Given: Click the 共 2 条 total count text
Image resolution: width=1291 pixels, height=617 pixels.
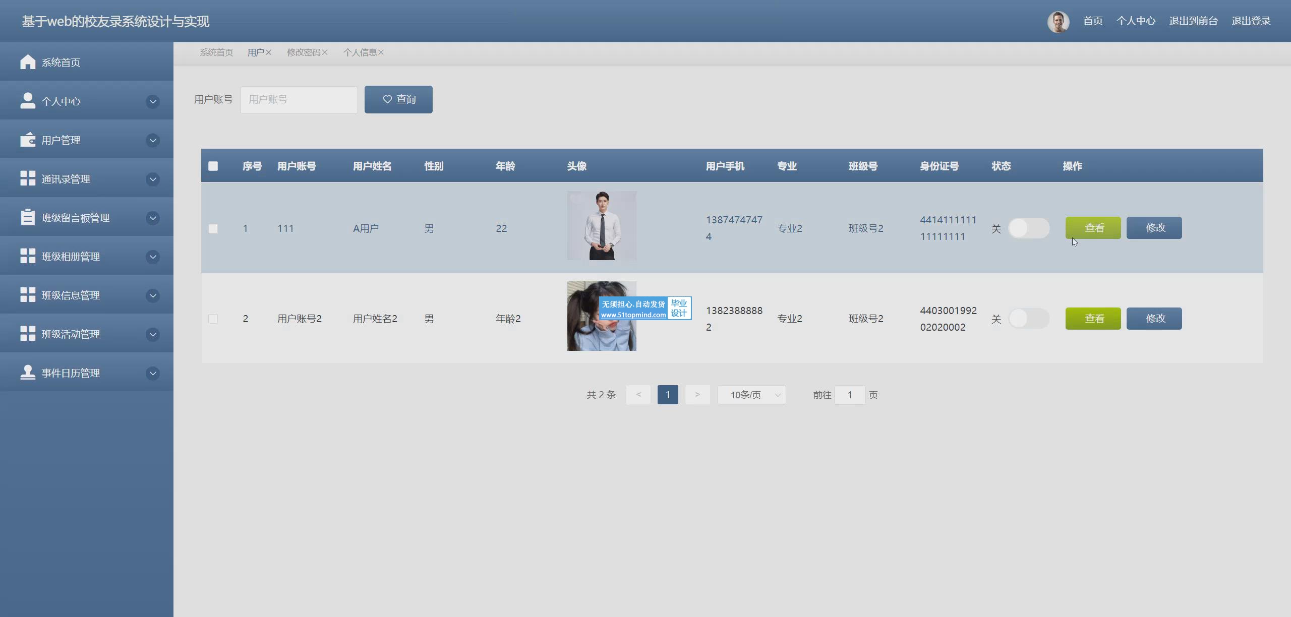Looking at the screenshot, I should pyautogui.click(x=601, y=395).
